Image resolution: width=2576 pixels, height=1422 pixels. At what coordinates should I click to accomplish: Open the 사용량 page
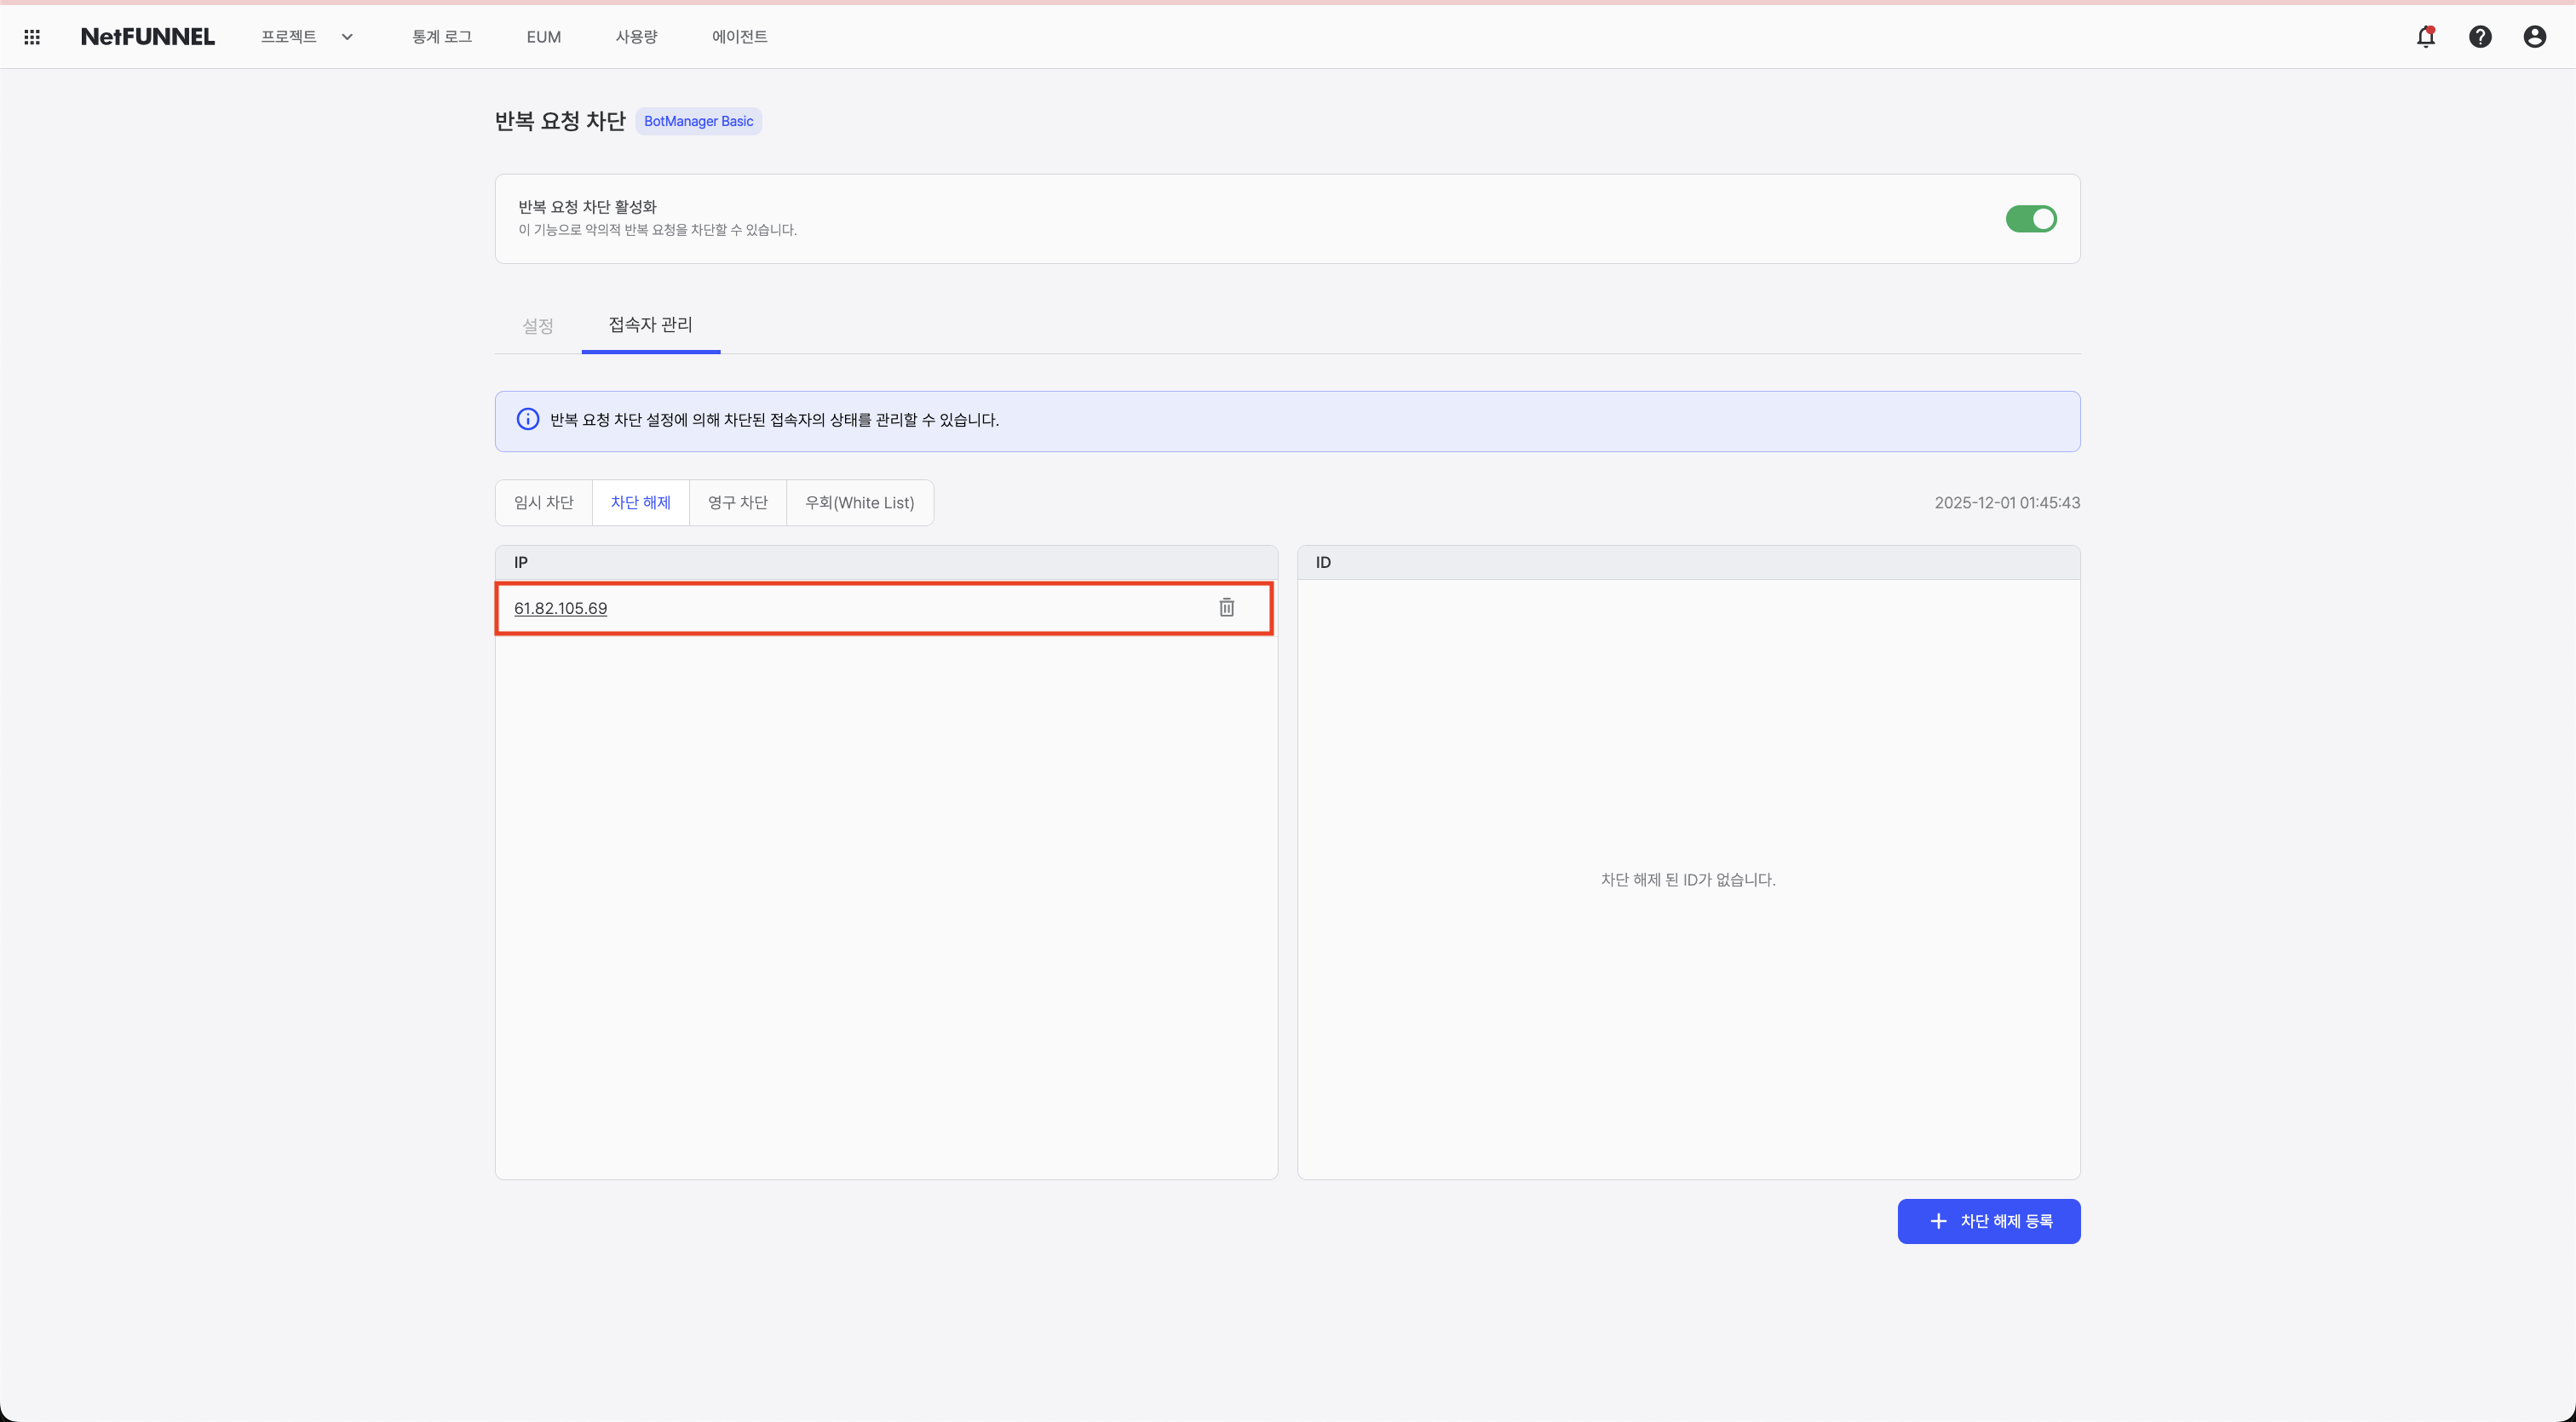636,37
